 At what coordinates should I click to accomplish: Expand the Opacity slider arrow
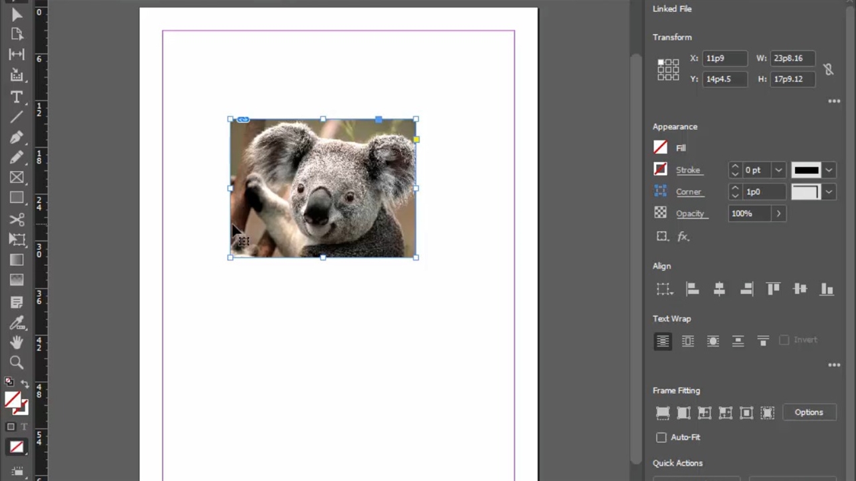pyautogui.click(x=778, y=214)
